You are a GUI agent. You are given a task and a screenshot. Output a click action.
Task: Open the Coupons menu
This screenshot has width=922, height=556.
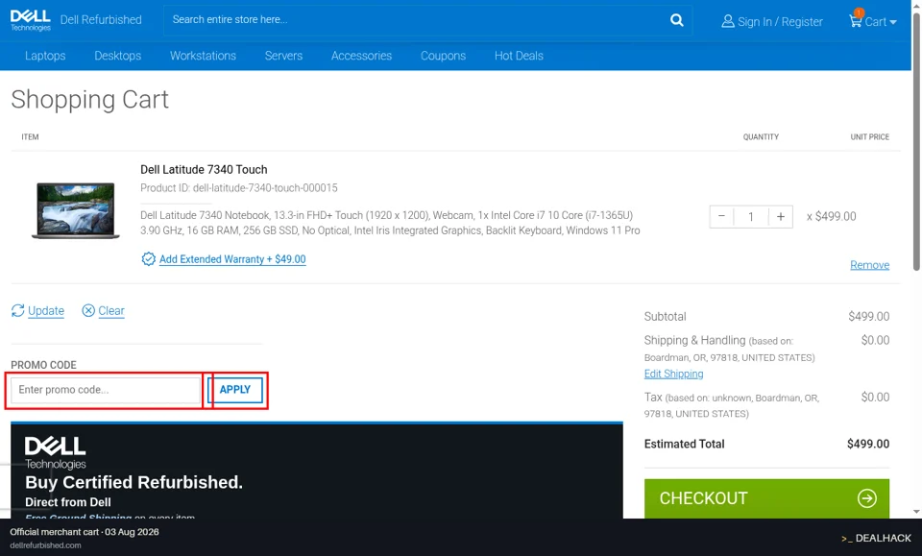tap(443, 56)
